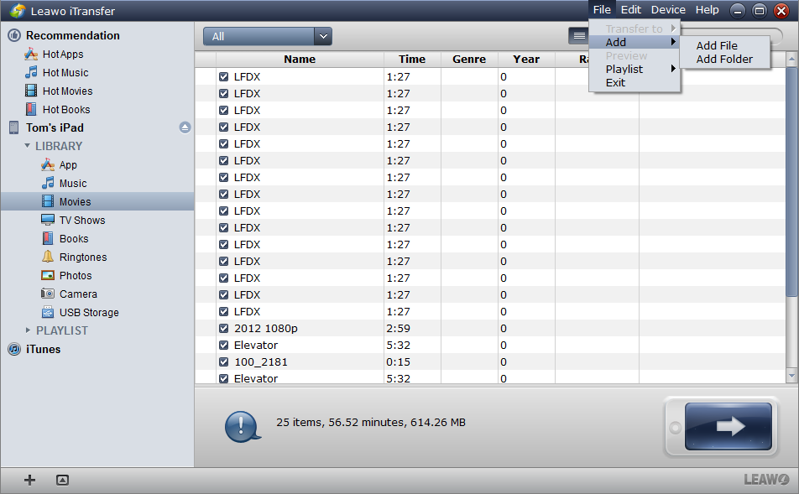Open the App library icon
This screenshot has height=494, width=799.
click(x=48, y=164)
